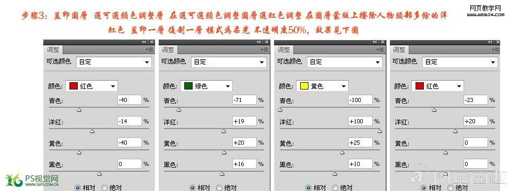Click 黑色 slider handle in the 黄色 panel
Image resolution: width=510 pixels, height=191 pixels.
pos(335,174)
